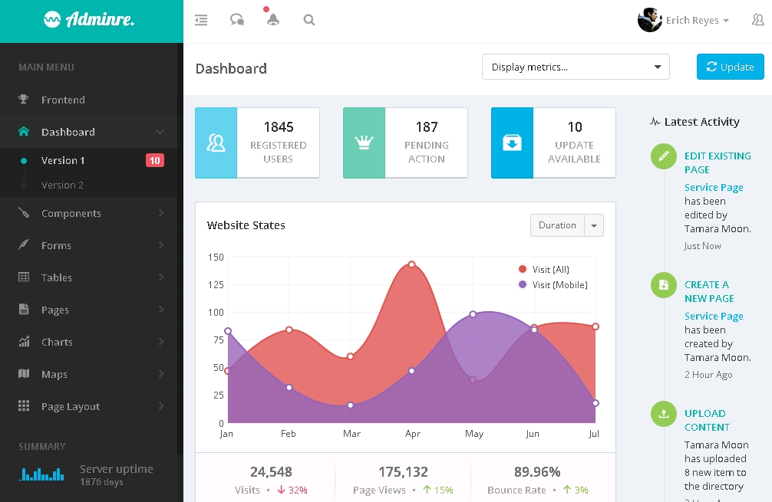Screen dimensions: 772x502
Task: Click the registered users tile icon
Action: click(x=216, y=143)
